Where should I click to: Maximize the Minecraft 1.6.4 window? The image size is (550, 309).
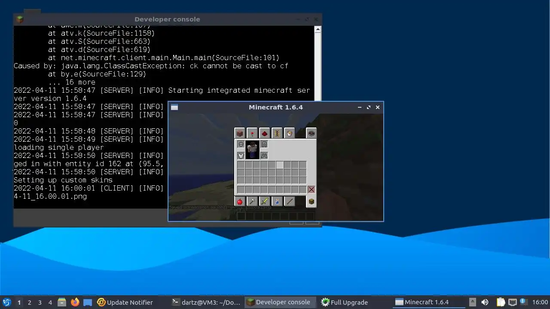tap(369, 107)
